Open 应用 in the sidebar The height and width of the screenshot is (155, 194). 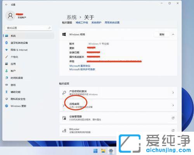pos(29,64)
